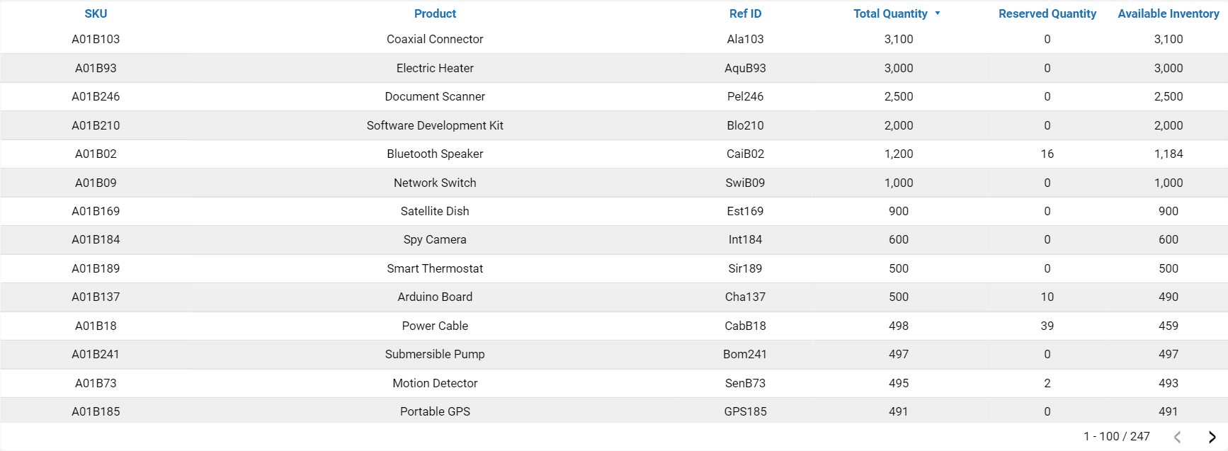
Task: Select Document Scanner product cell
Action: (x=435, y=96)
